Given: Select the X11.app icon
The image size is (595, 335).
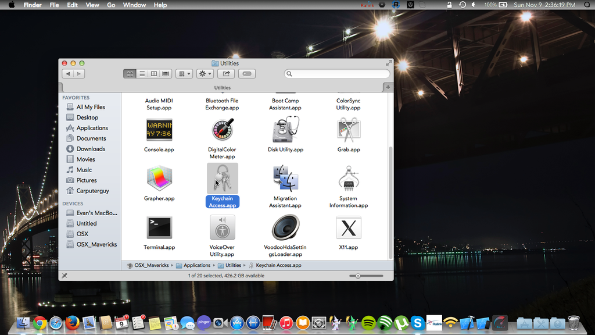Looking at the screenshot, I should [349, 227].
